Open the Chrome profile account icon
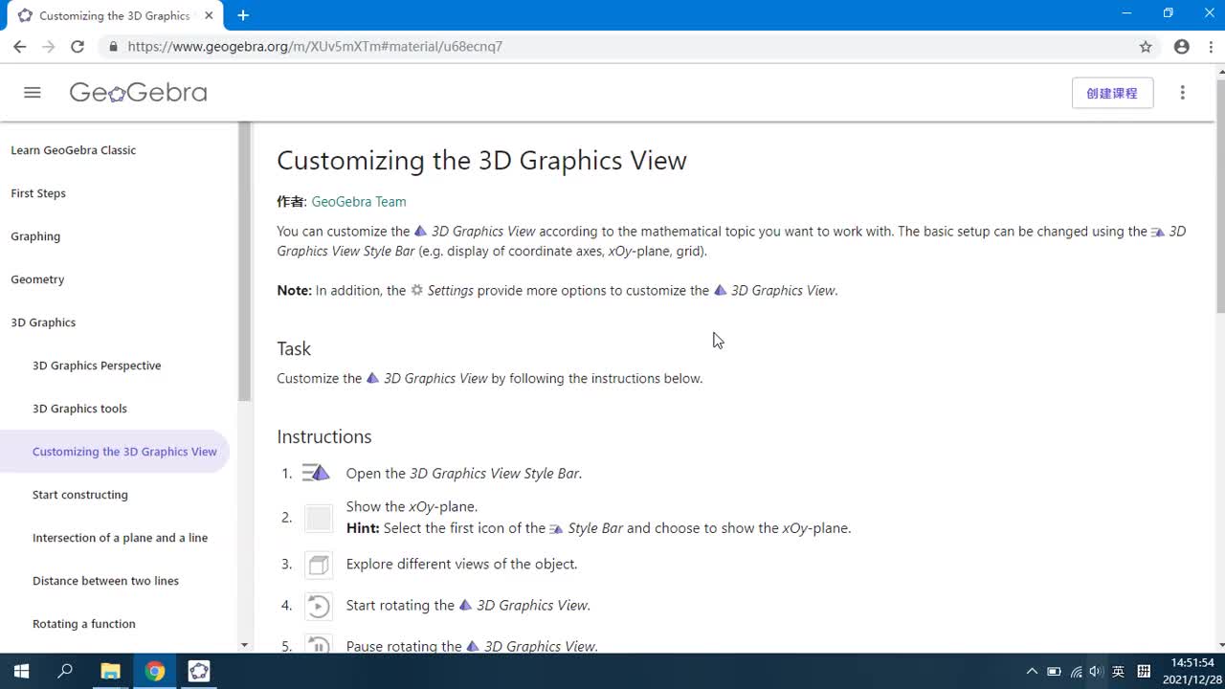The image size is (1225, 689). coord(1182,46)
